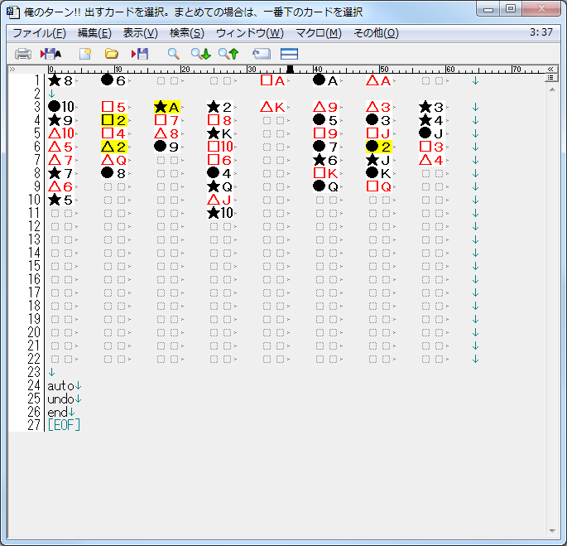Click the circle 6 free cell card
Screen dimensions: 567x546
114,80
